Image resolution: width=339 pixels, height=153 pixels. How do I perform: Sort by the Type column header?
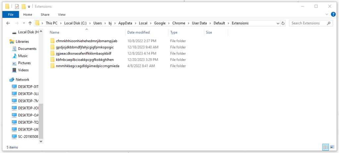(x=174, y=32)
